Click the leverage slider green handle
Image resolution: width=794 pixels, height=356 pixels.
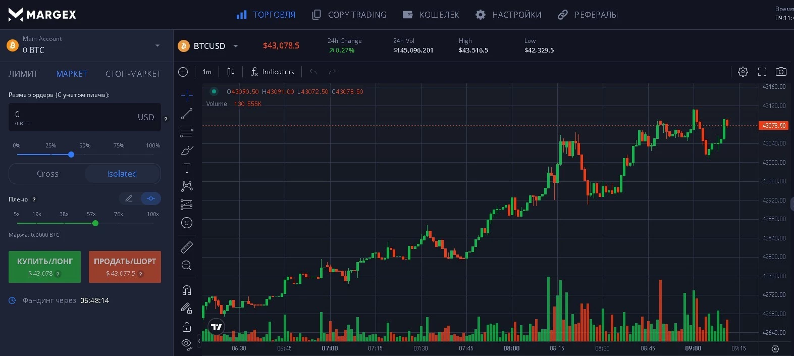click(x=95, y=223)
